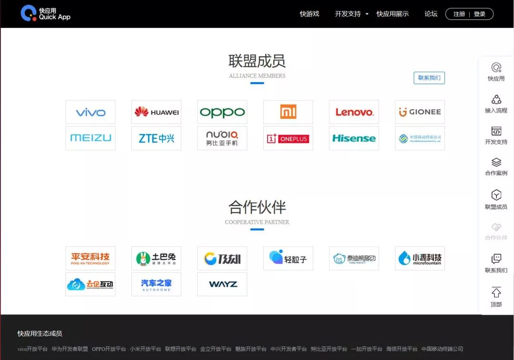
Task: Open the 中国移动终端公司 footer link
Action: [442, 349]
